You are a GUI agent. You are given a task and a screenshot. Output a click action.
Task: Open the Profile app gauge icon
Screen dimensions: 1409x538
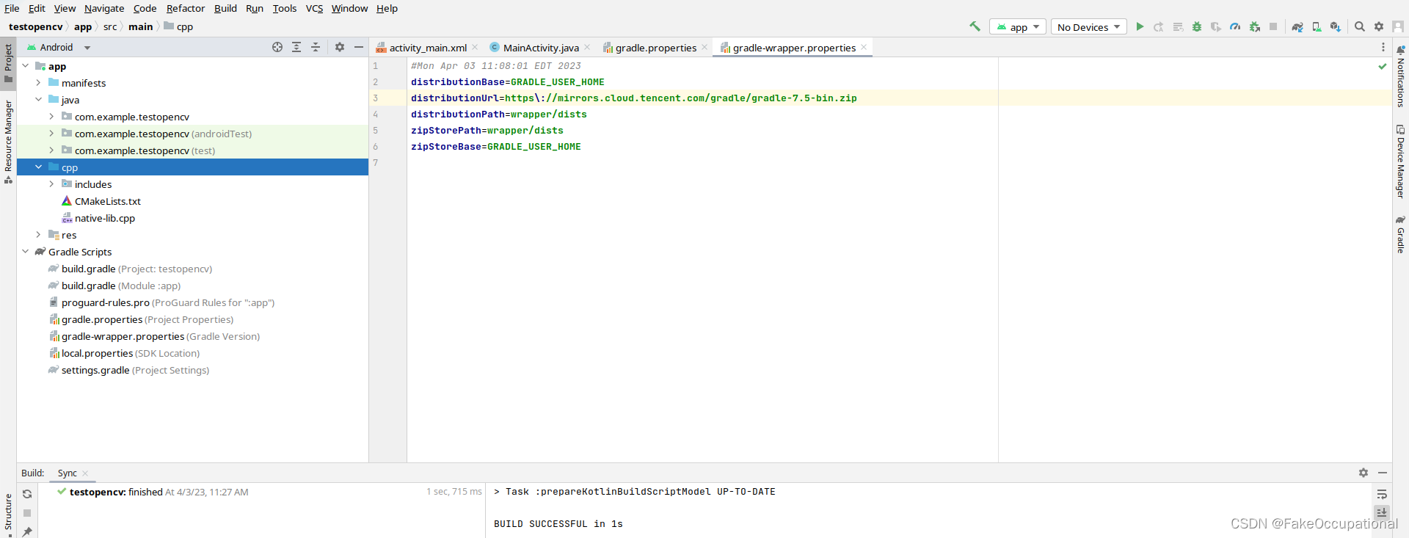(1235, 26)
